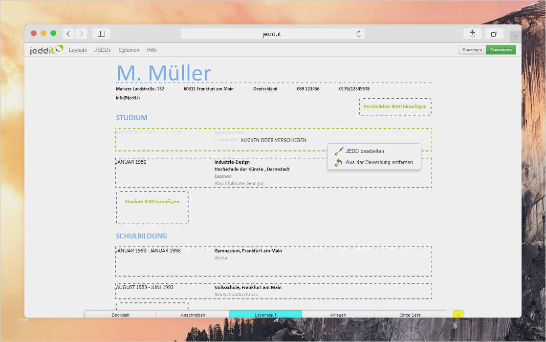The height and width of the screenshot is (342, 546).
Task: Expand the Hilfe menu
Action: click(x=152, y=50)
